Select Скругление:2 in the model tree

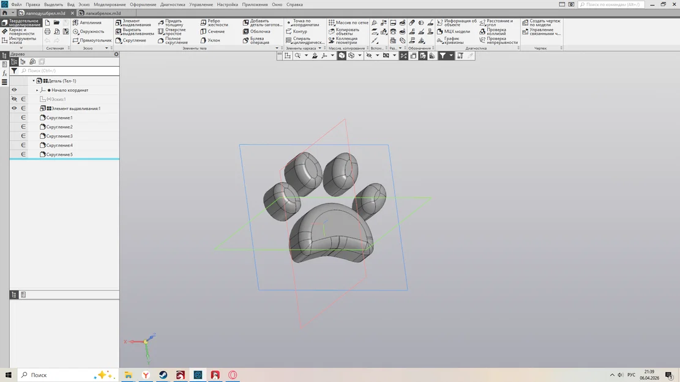[59, 127]
